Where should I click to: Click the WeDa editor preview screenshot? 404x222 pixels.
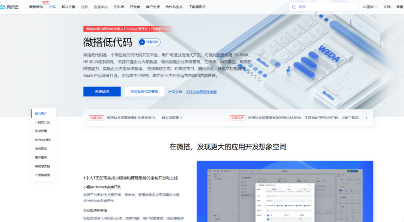click(285, 191)
